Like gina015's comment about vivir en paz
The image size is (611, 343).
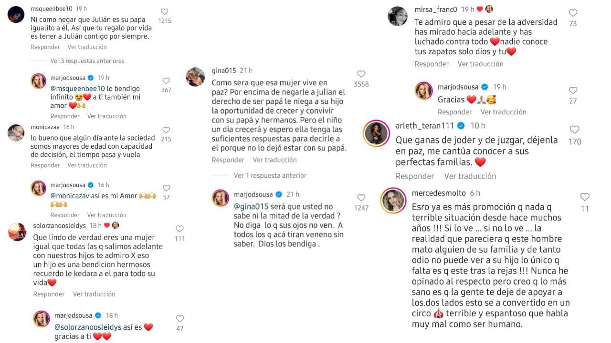pos(361,74)
